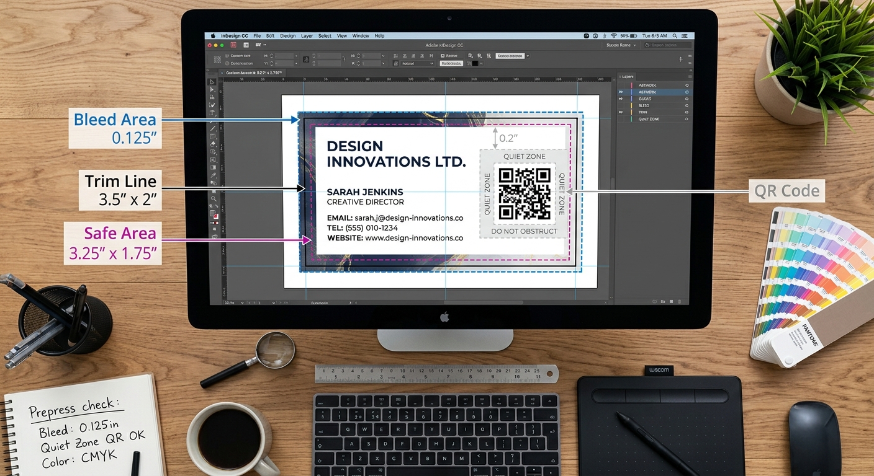
Task: Select the Line tool
Action: pyautogui.click(x=212, y=128)
